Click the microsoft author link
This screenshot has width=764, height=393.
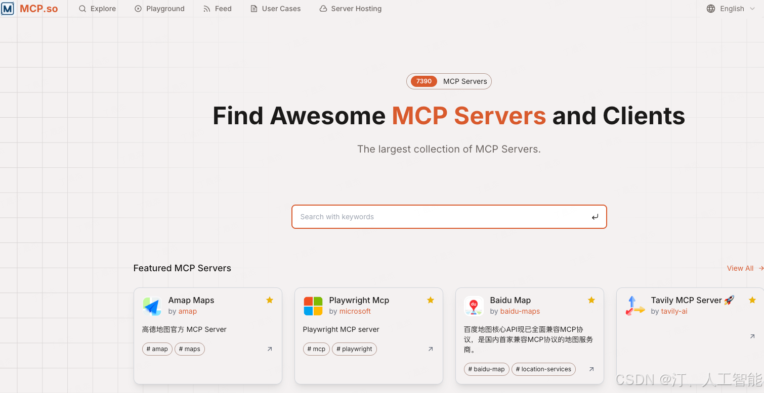tap(355, 311)
